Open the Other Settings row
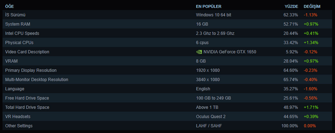The image size is (335, 133). tap(167, 126)
